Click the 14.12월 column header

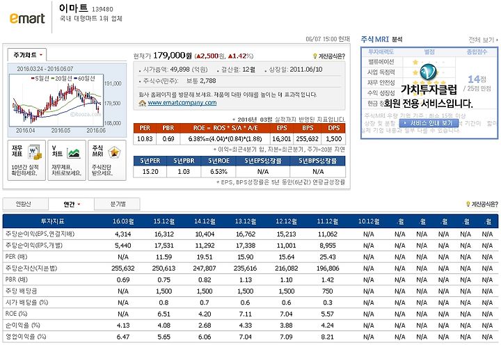click(205, 221)
